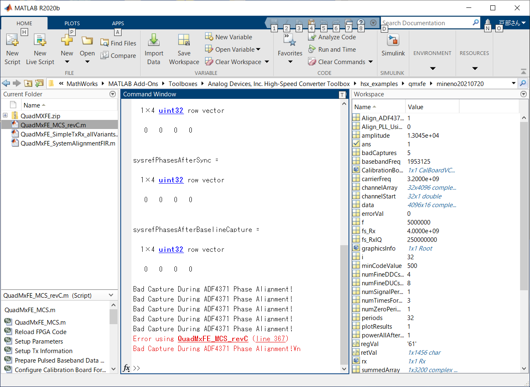Switch to the HOME tab
Viewport: 530px width, 387px height.
click(x=24, y=23)
